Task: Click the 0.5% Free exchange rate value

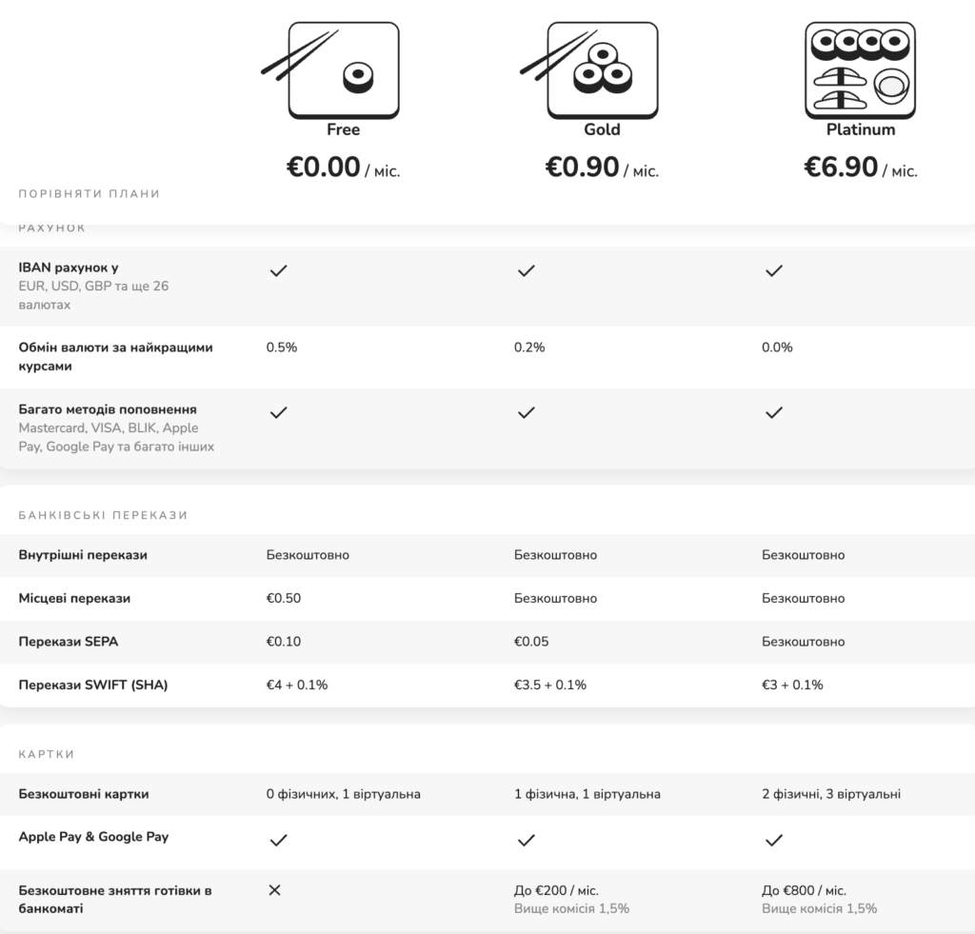Action: pos(282,348)
